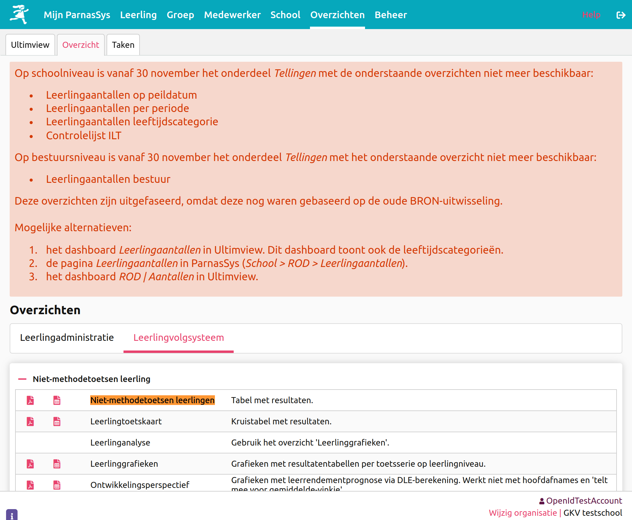The height and width of the screenshot is (520, 632).
Task: Open the info icon bottom left
Action: (x=12, y=515)
